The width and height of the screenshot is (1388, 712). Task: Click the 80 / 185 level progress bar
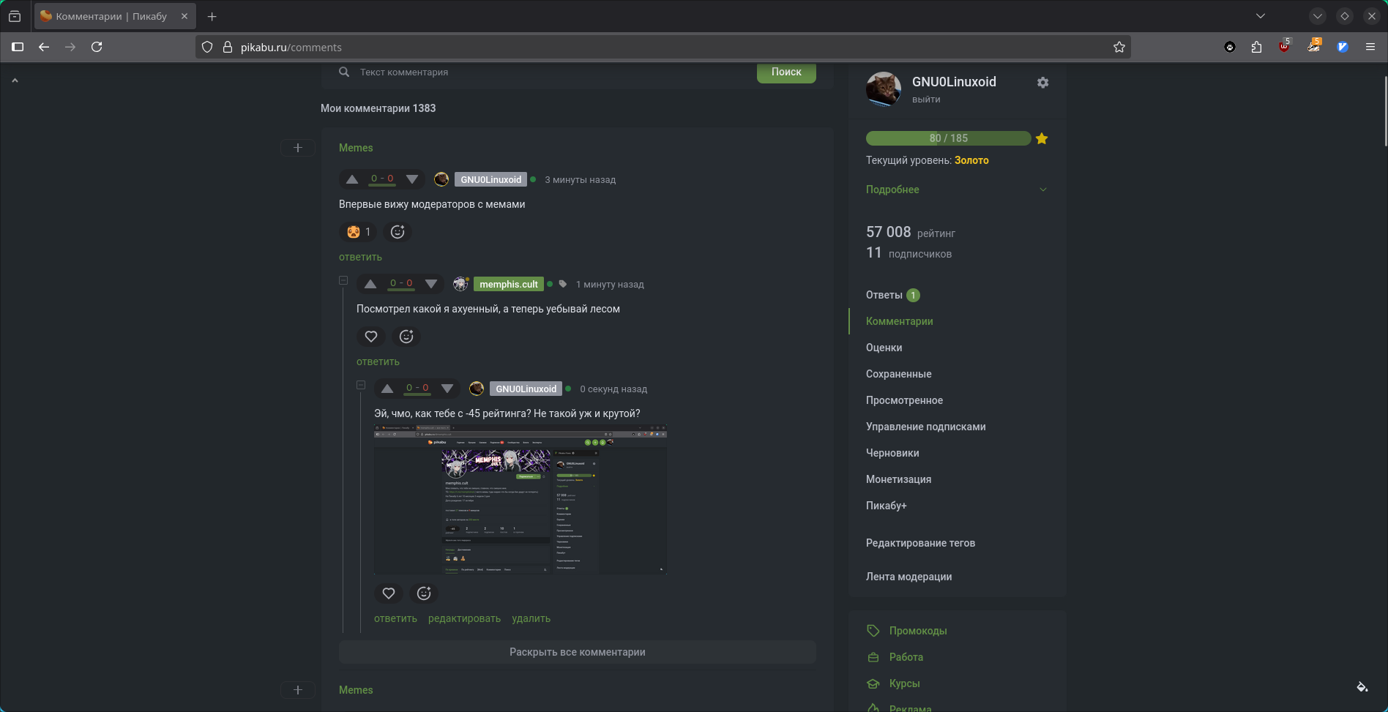[x=948, y=138]
